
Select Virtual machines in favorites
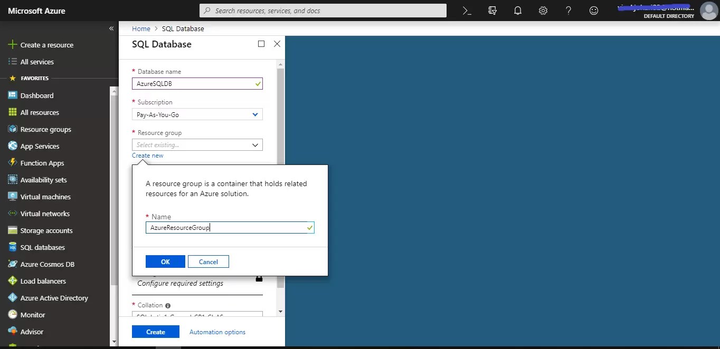click(x=45, y=196)
